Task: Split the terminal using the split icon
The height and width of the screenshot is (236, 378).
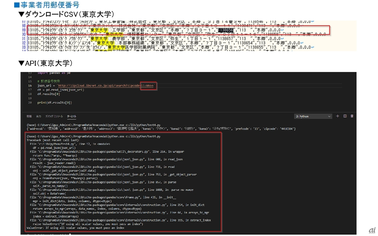Action: 345,116
